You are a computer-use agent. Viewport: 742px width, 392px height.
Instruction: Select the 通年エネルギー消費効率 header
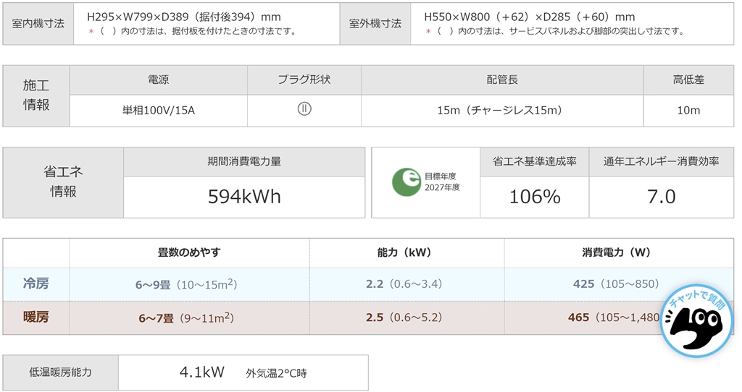click(x=662, y=161)
